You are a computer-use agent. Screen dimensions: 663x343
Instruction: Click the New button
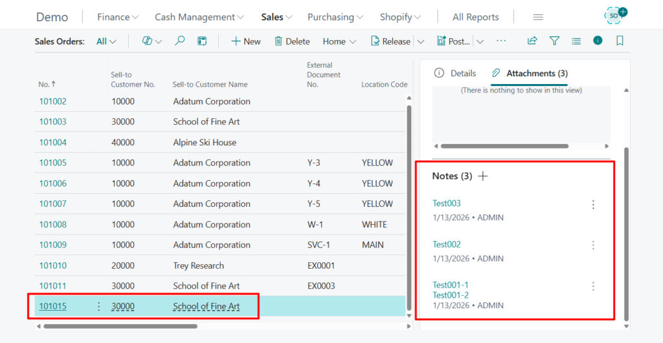tap(246, 41)
